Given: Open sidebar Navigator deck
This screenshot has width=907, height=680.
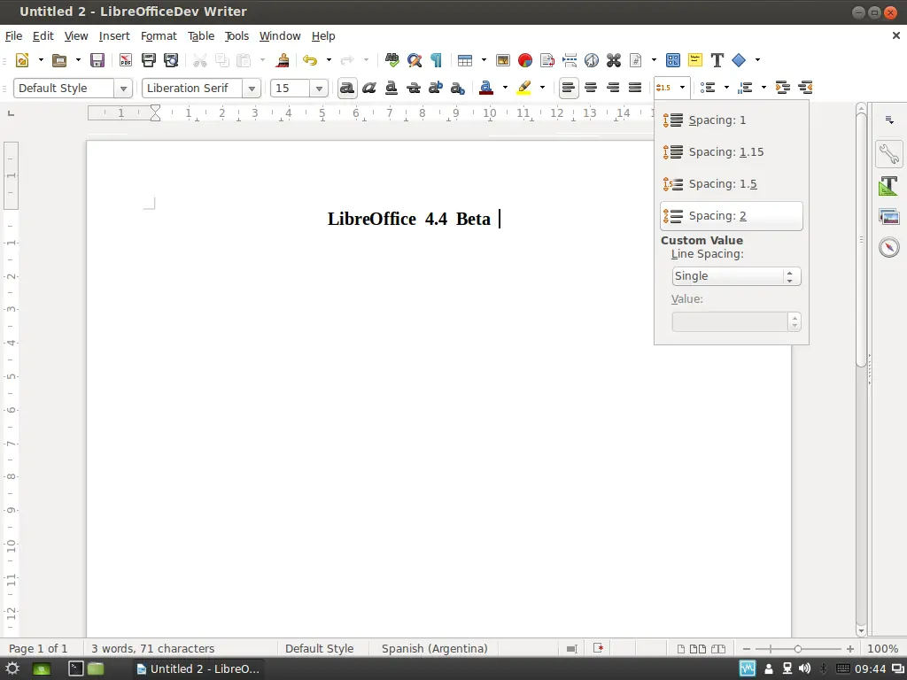Looking at the screenshot, I should (889, 248).
